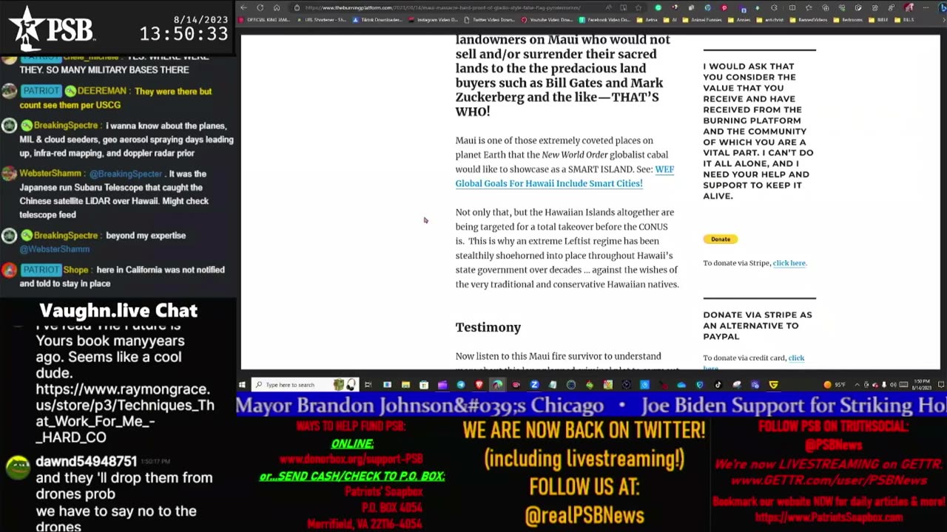Open browser home page icon
The height and width of the screenshot is (532, 947).
click(x=277, y=7)
